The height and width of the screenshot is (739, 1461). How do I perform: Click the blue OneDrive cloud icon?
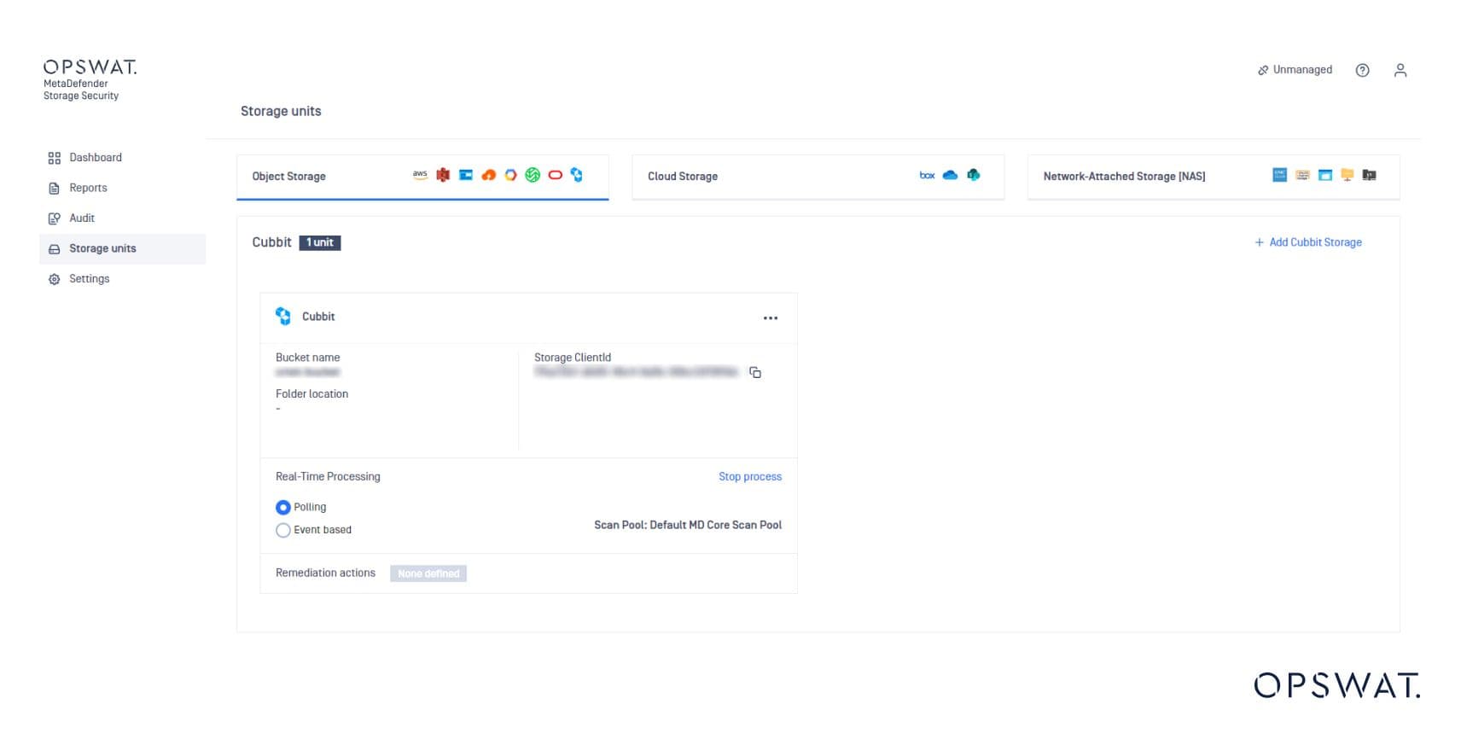pyautogui.click(x=950, y=175)
